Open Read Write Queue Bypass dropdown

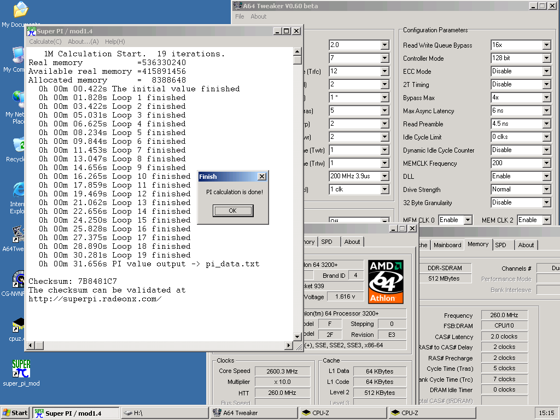click(x=546, y=45)
